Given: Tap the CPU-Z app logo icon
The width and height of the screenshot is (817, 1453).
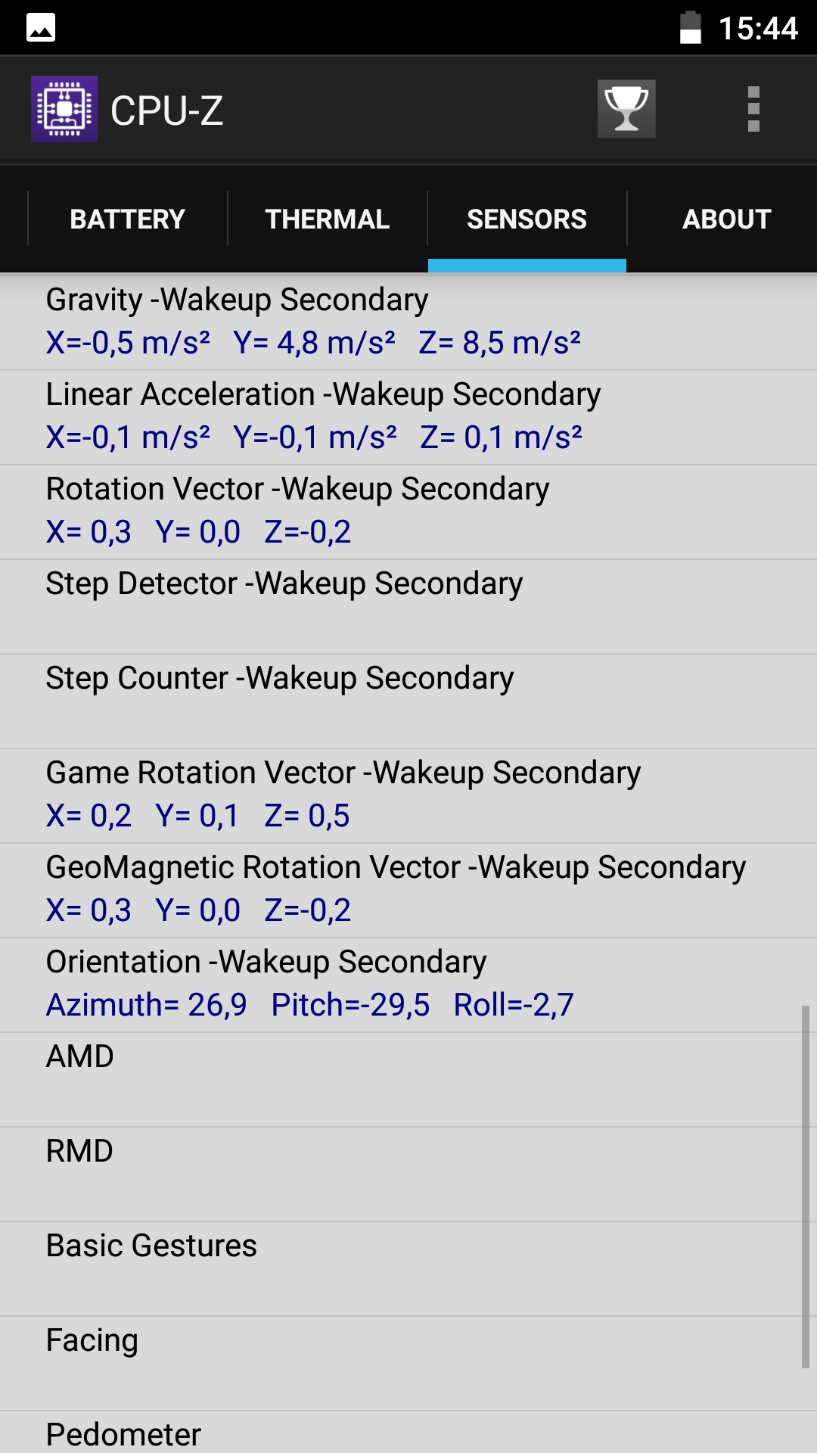Looking at the screenshot, I should [x=64, y=109].
